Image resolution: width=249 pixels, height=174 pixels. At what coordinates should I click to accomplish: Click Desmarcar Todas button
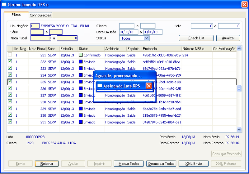pos(161,163)
